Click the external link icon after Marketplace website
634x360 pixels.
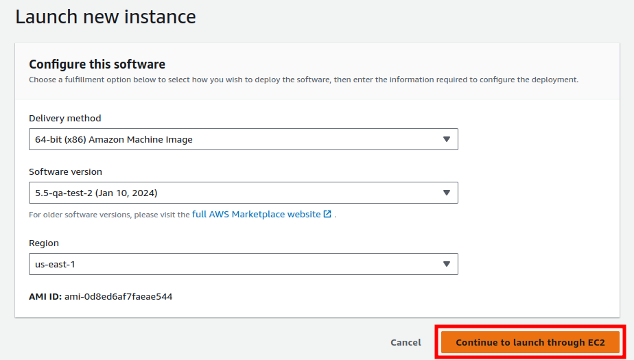327,214
